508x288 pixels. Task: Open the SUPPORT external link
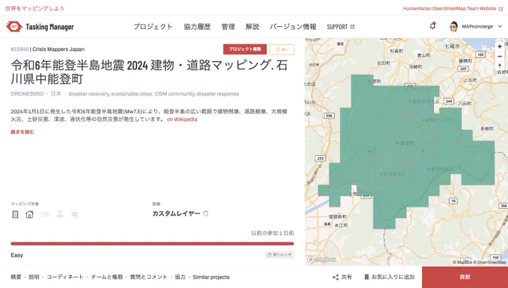tap(341, 27)
